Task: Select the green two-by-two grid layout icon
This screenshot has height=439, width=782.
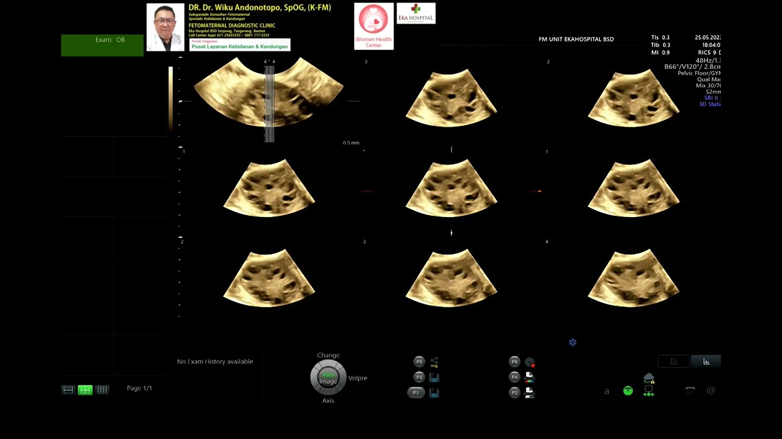Action: click(x=85, y=390)
